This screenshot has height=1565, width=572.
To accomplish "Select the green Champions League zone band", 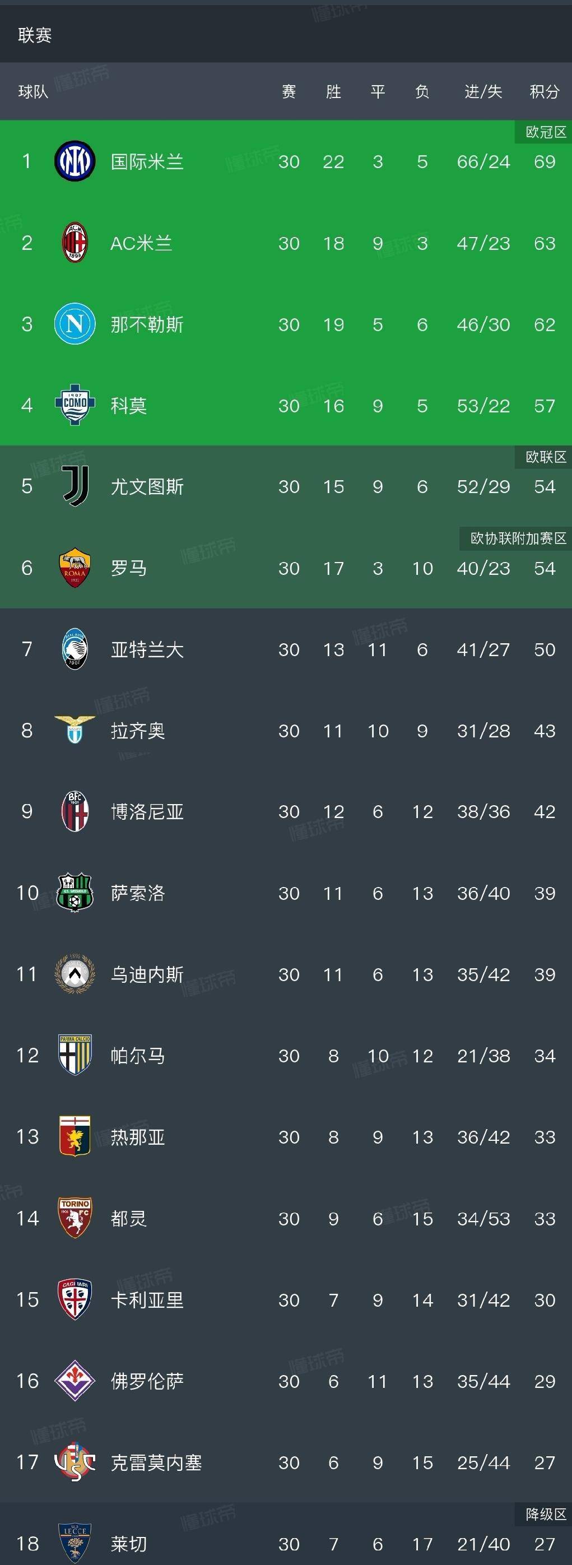I will (x=286, y=280).
